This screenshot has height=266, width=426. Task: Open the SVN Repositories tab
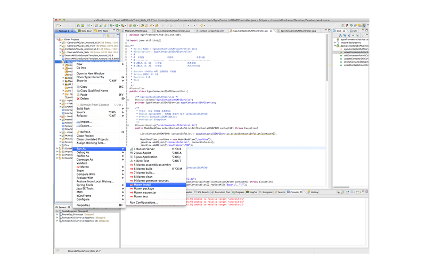pyautogui.click(x=101, y=31)
